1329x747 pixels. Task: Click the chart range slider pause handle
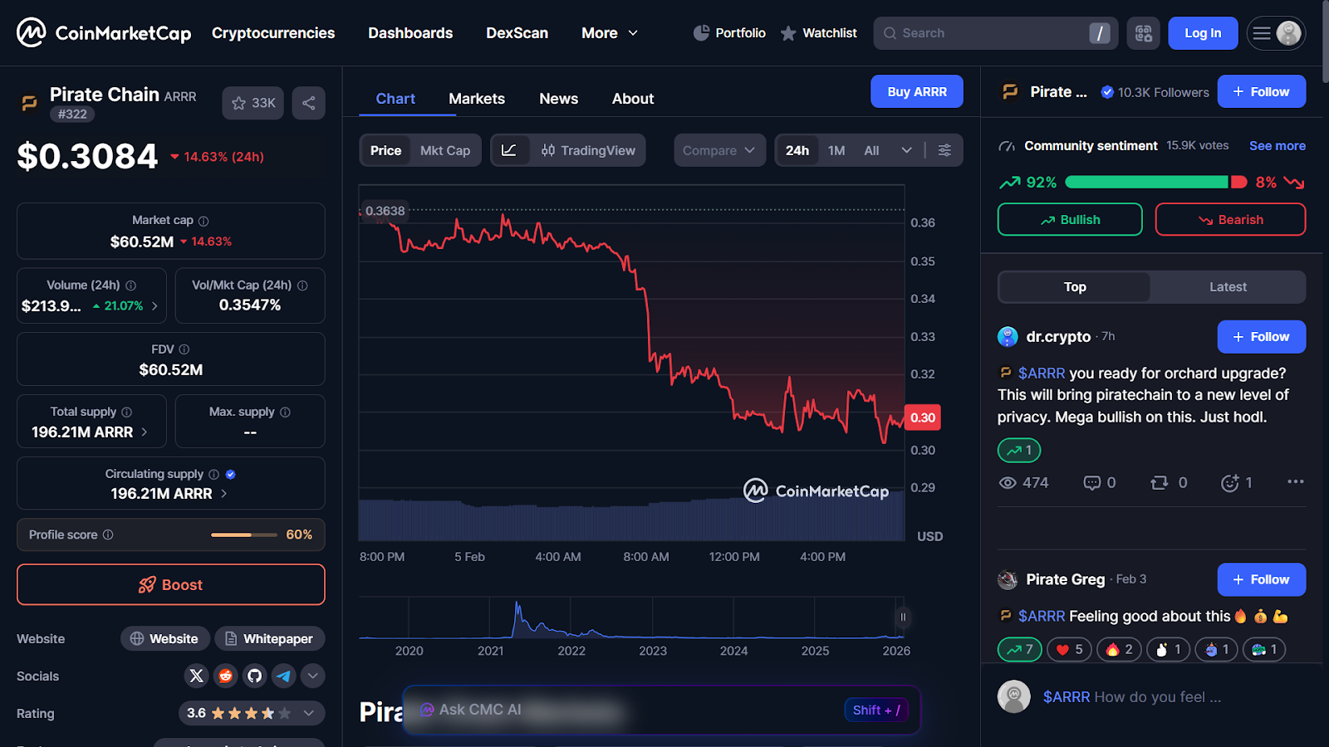pos(903,617)
